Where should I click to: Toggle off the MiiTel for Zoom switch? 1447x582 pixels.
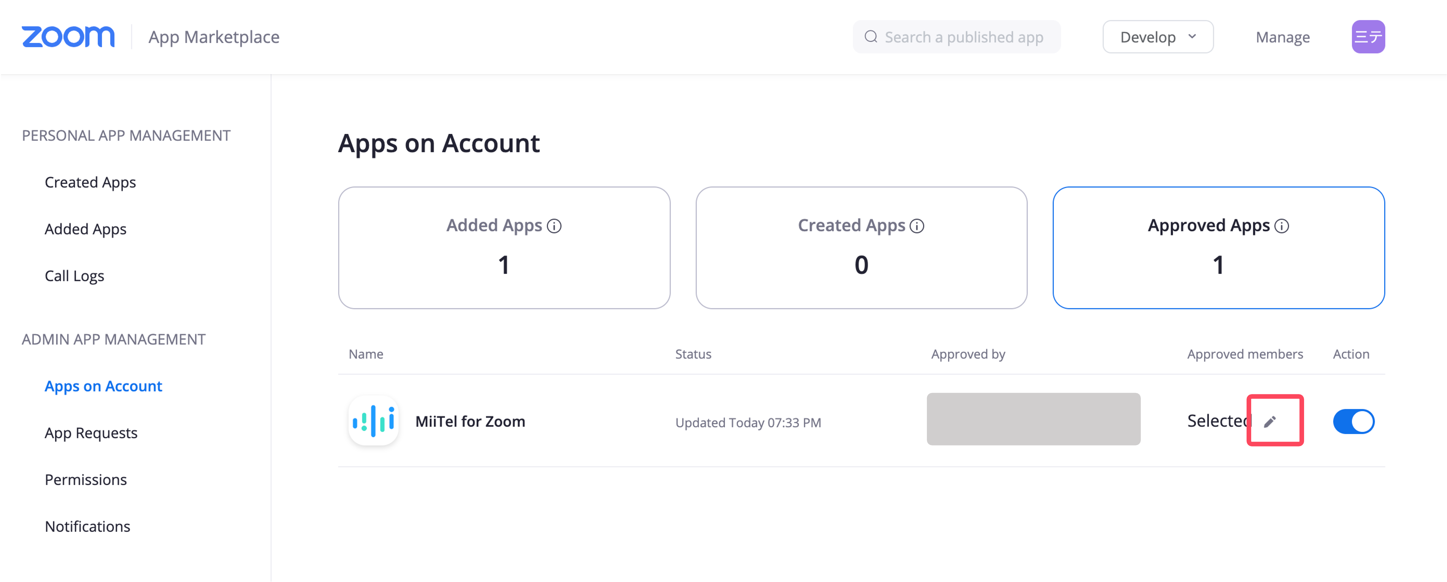click(x=1354, y=421)
